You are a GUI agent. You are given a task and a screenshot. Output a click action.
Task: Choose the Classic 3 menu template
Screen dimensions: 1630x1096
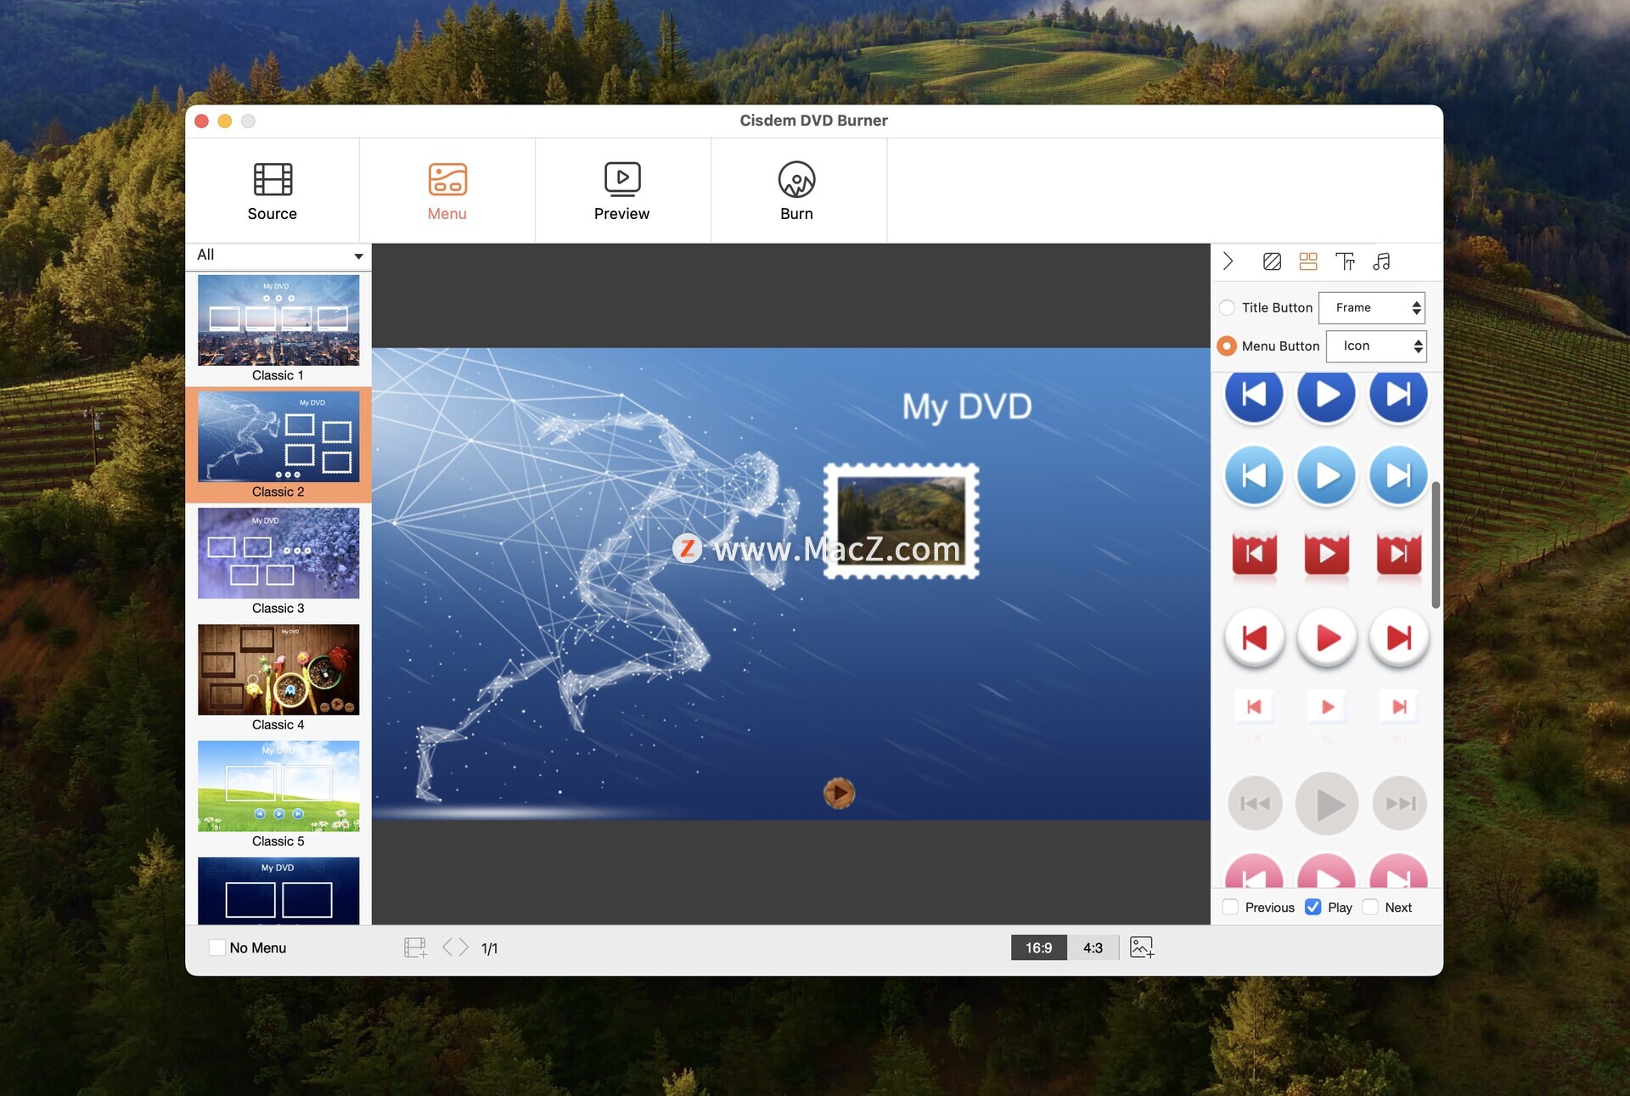pos(278,561)
